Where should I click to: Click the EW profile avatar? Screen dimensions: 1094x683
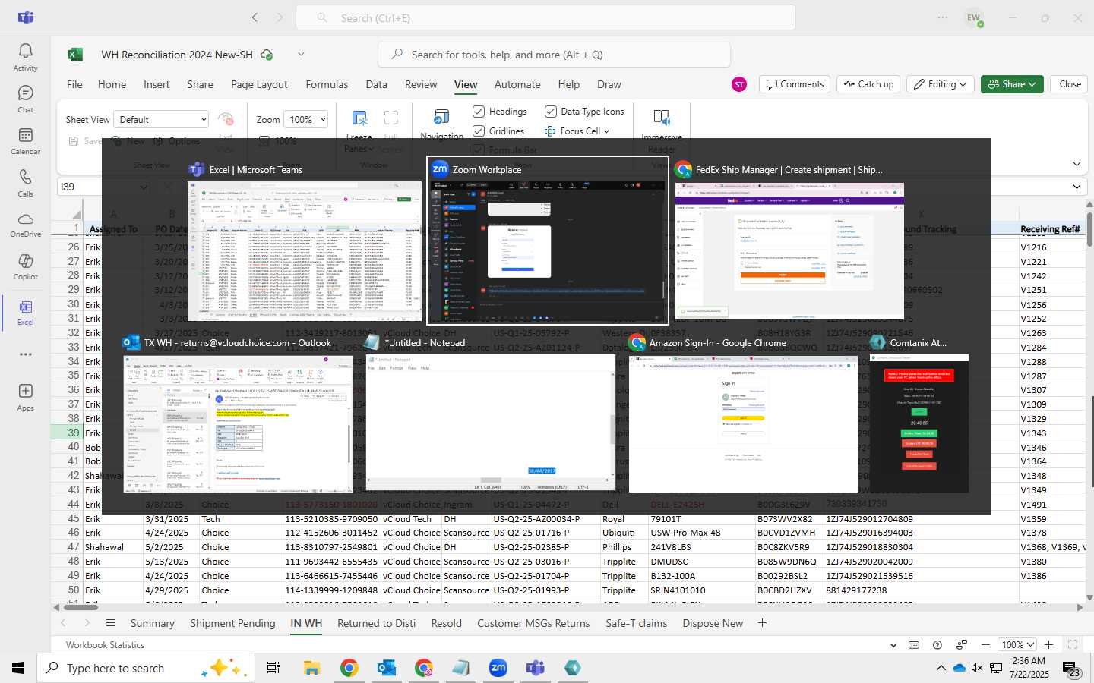[973, 18]
